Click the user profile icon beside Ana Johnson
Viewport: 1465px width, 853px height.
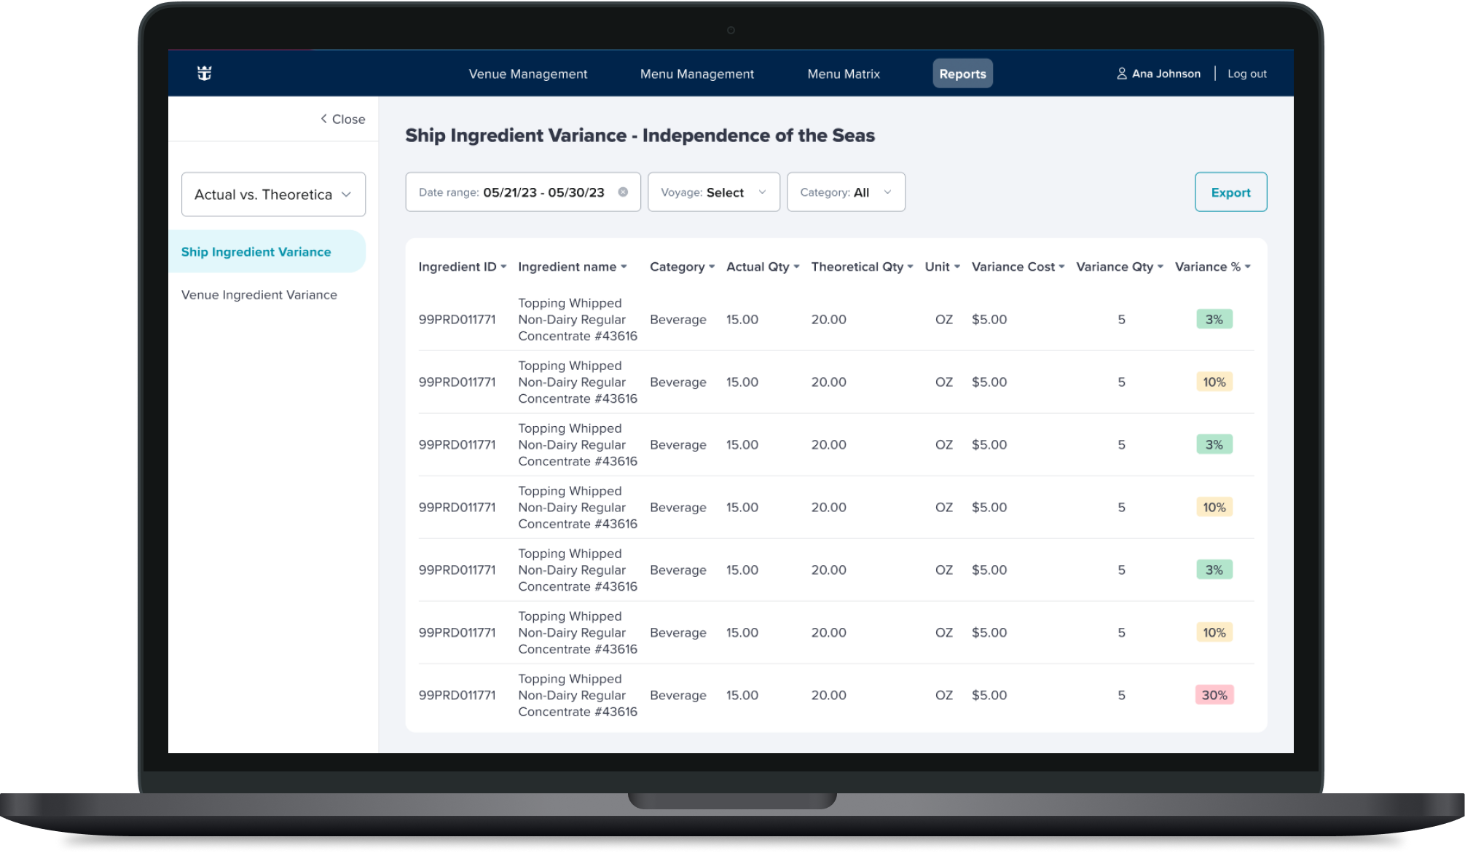pos(1122,74)
